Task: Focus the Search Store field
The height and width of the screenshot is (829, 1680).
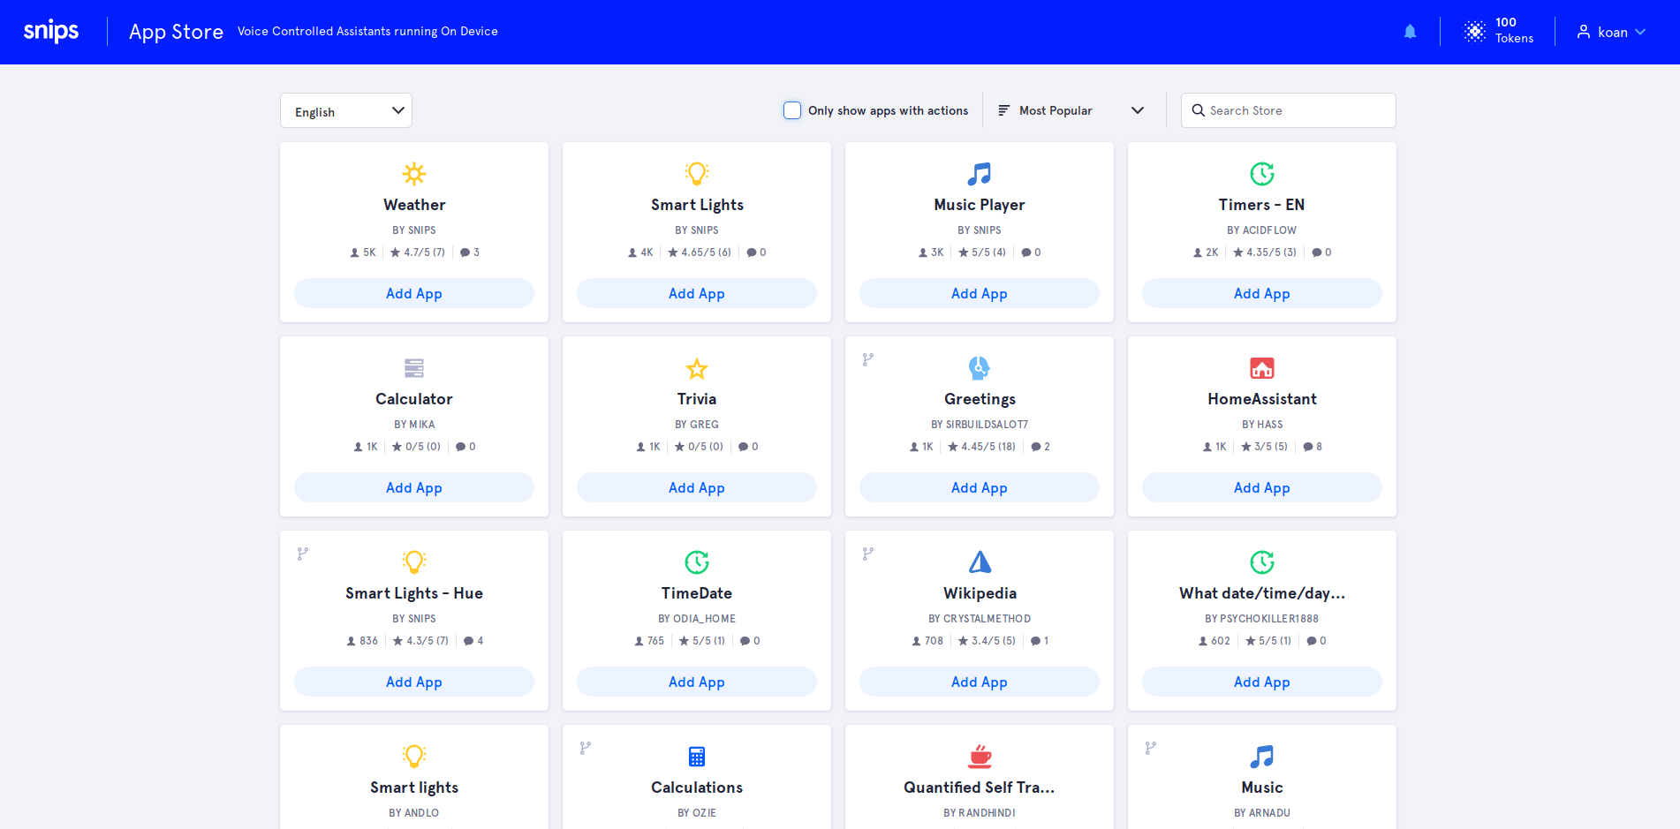Action: [x=1289, y=110]
